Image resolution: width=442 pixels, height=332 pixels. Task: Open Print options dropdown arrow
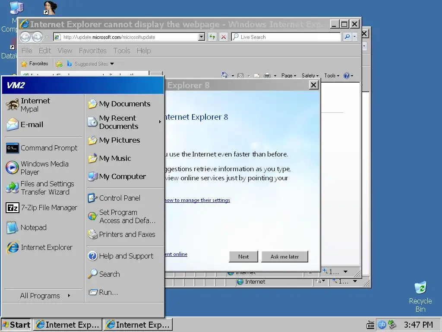(275, 76)
